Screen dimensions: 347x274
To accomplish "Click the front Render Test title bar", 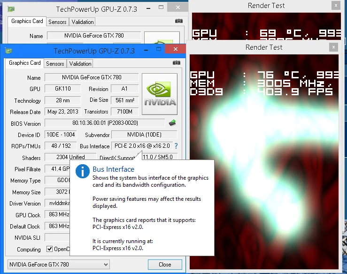I will click(264, 47).
